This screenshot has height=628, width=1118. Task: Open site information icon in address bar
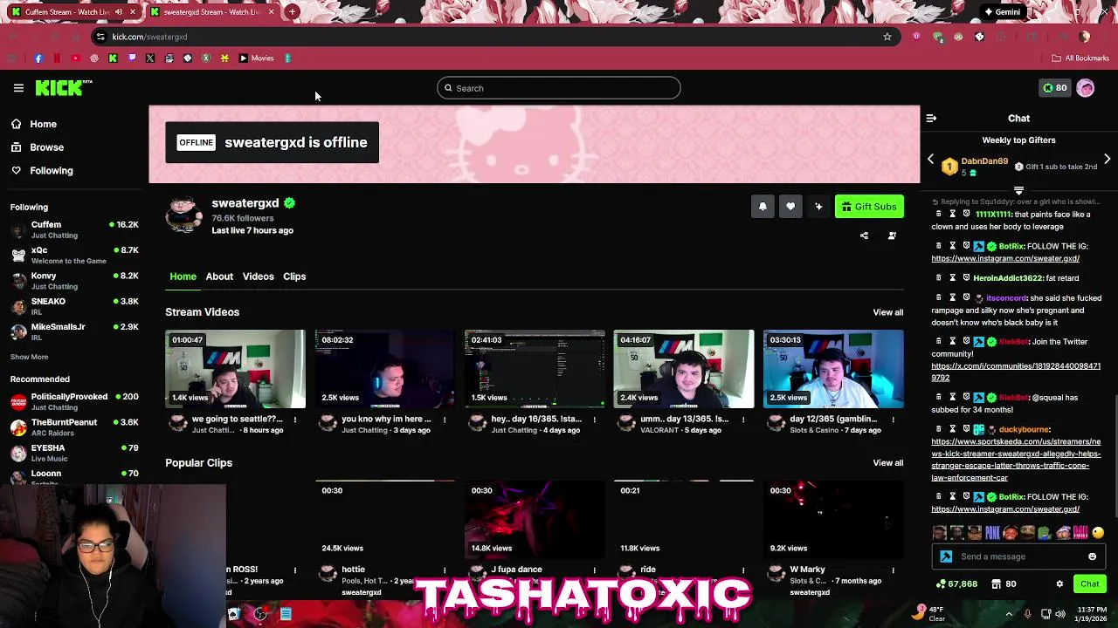(x=100, y=37)
